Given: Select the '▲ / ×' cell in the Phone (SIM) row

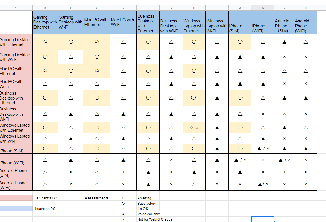Looking at the screenshot, I should (263, 149).
